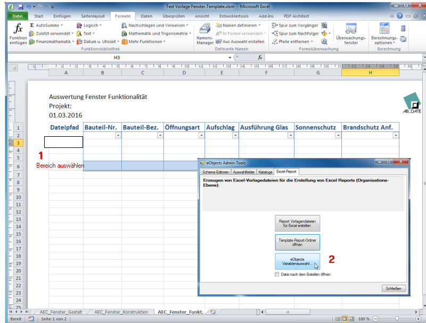Select column H header
The height and width of the screenshot is (323, 426).
(370, 73)
